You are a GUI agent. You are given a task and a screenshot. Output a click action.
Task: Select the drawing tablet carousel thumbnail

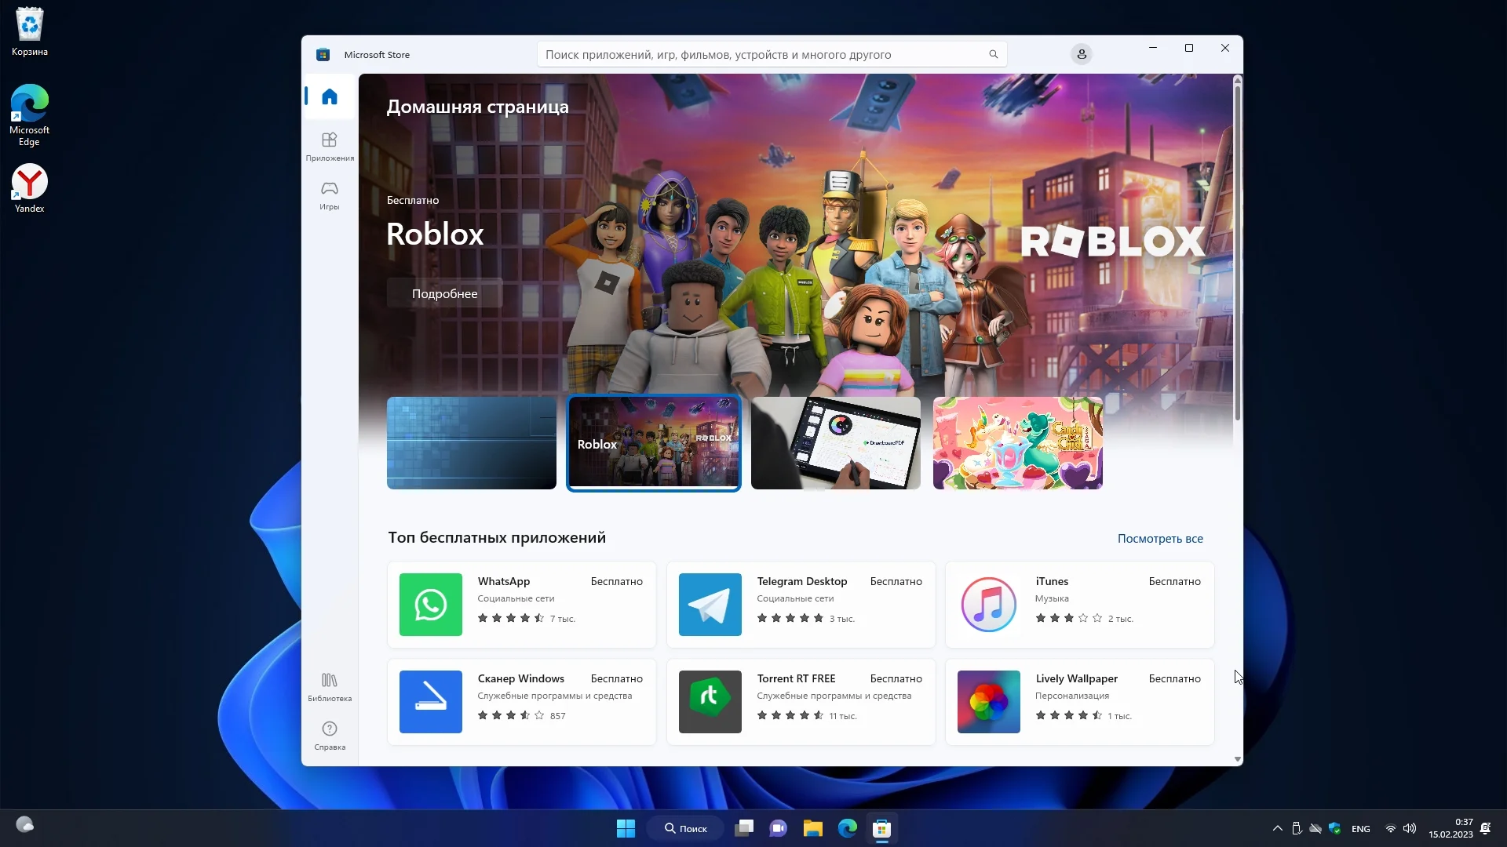pos(835,443)
